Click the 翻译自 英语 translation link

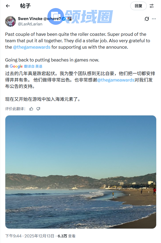pos(33,66)
